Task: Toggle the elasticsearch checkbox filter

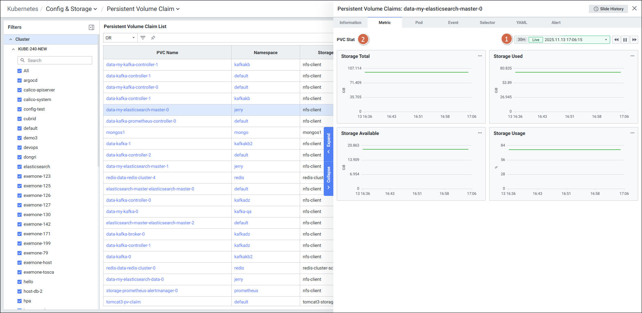Action: (20, 167)
